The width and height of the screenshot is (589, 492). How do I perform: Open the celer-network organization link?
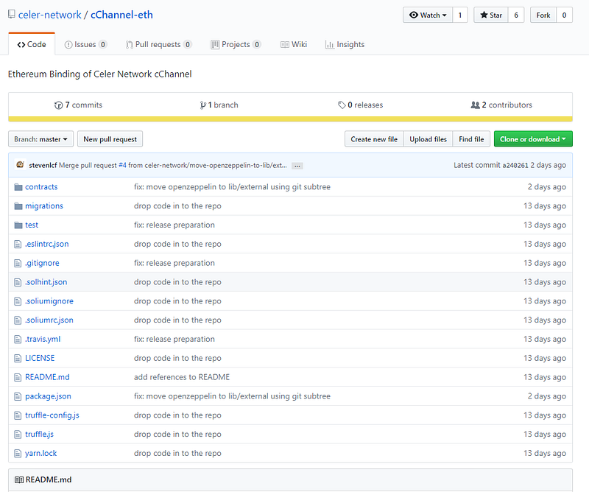(49, 15)
